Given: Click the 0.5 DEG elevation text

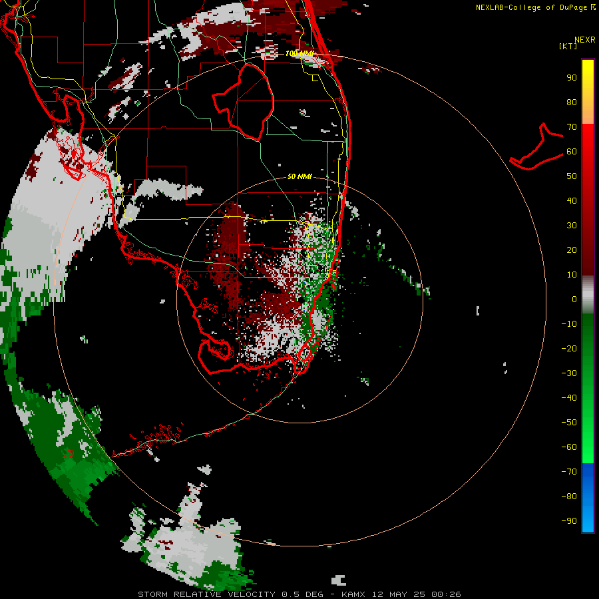Looking at the screenshot, I should coord(302,594).
